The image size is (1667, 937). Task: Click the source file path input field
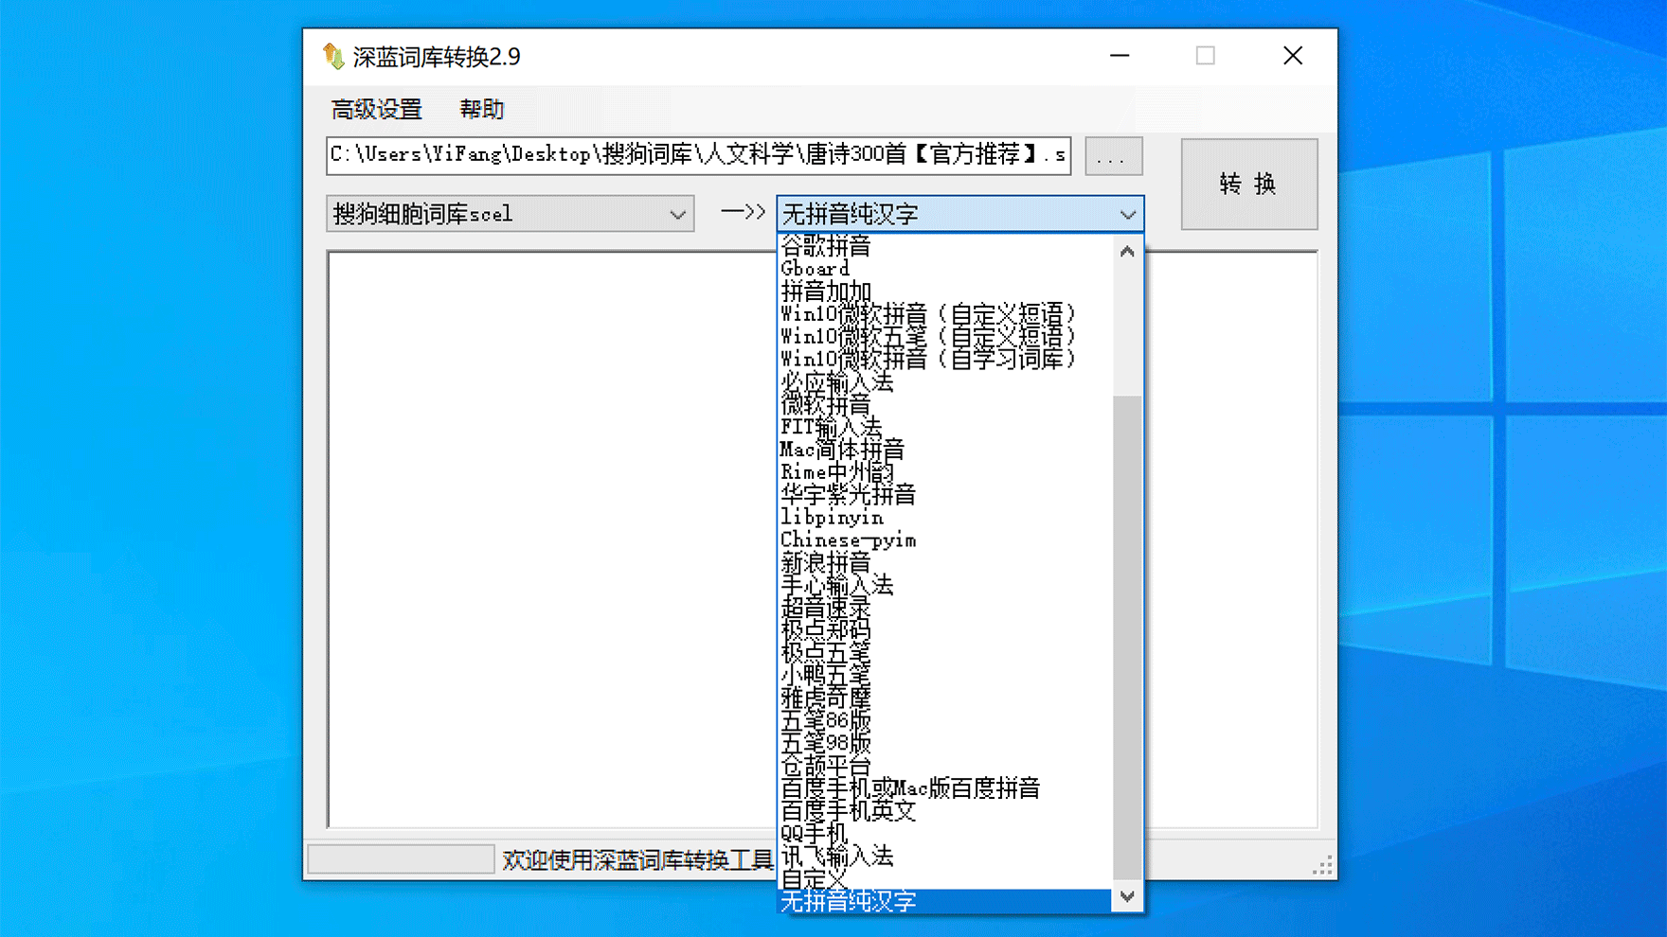698,156
